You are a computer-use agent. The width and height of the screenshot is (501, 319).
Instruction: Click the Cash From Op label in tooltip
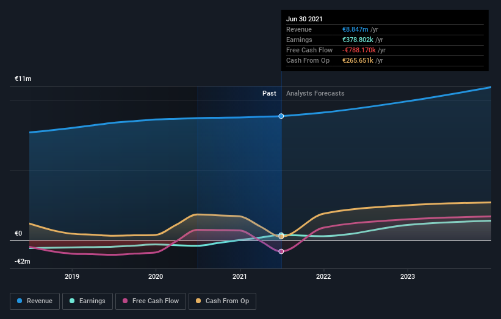pos(308,60)
